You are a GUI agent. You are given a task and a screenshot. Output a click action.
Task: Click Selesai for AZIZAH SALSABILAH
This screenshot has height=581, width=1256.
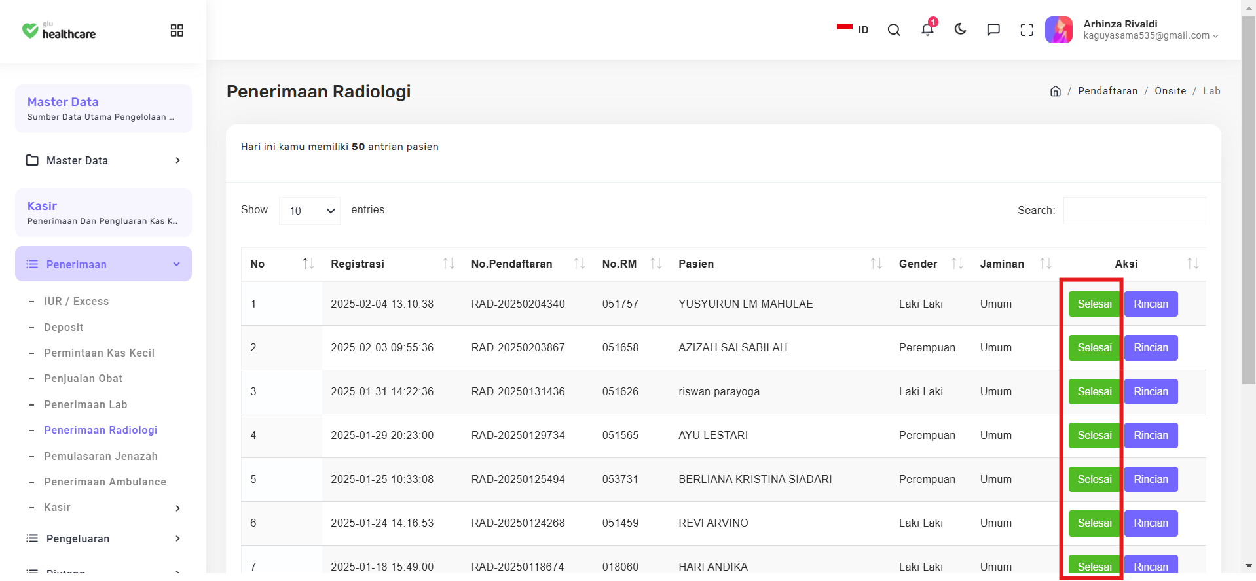pyautogui.click(x=1094, y=347)
